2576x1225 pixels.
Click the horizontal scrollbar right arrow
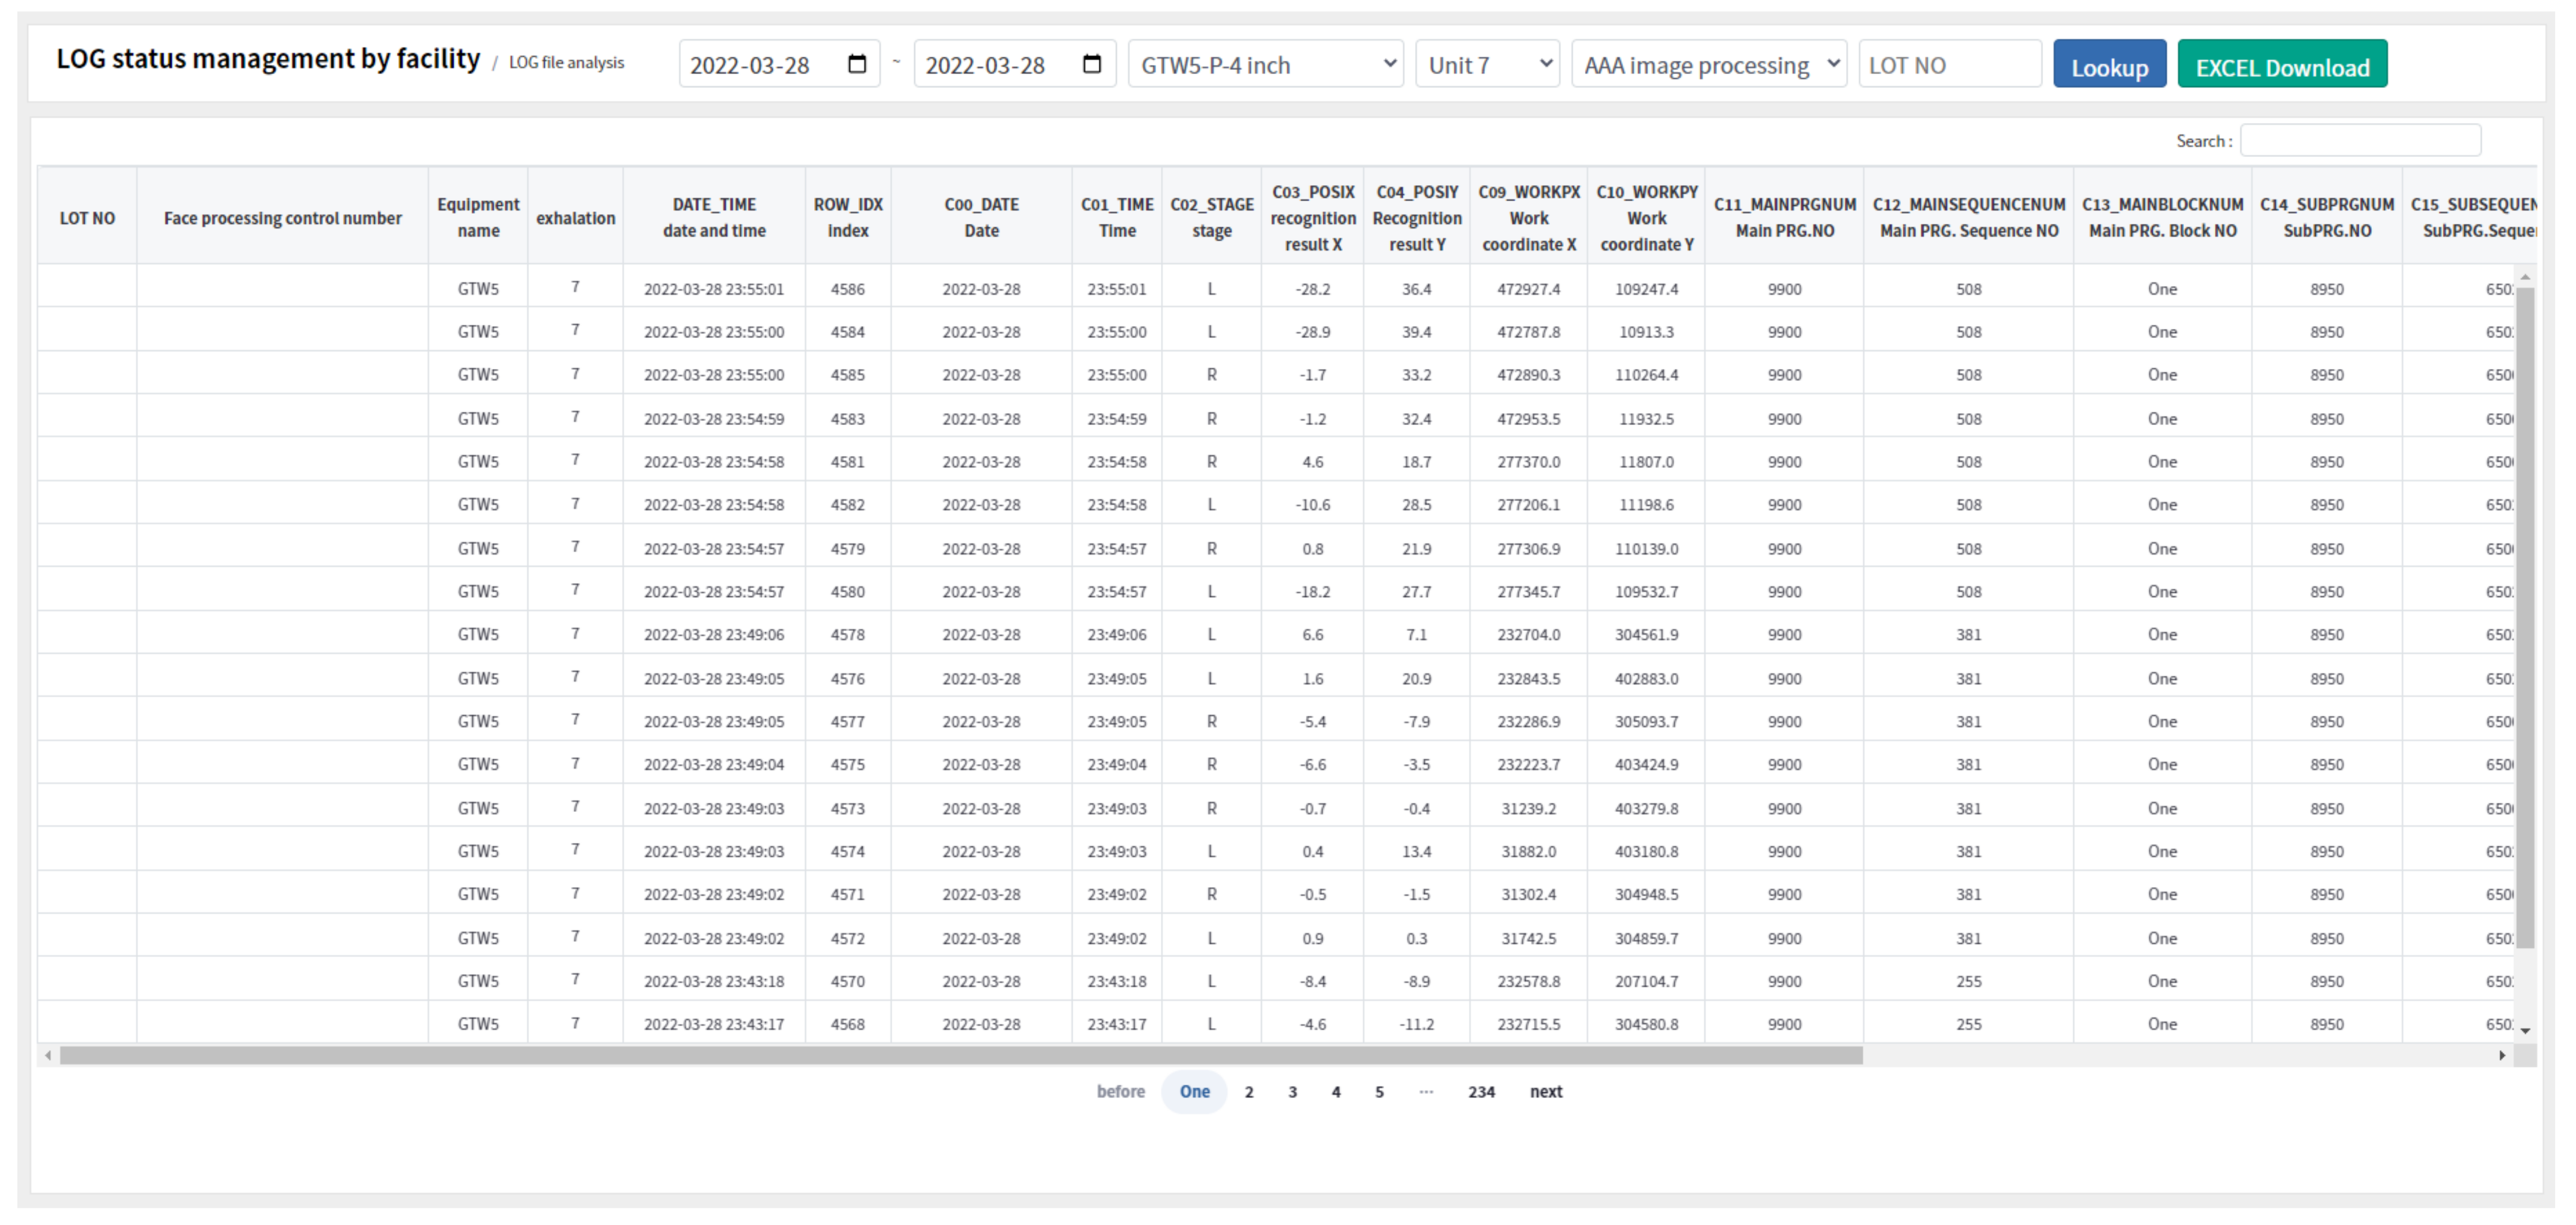pyautogui.click(x=2502, y=1055)
